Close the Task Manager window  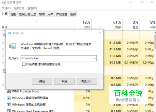pyautogui.click(x=152, y=2)
